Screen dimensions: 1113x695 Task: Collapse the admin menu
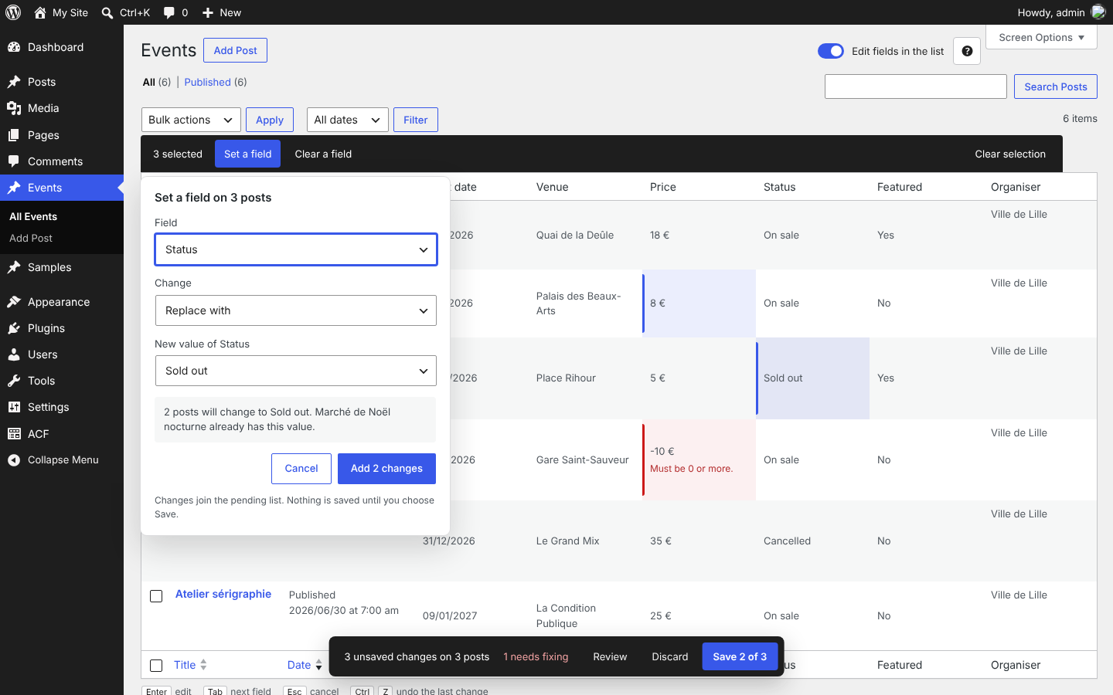(62, 459)
